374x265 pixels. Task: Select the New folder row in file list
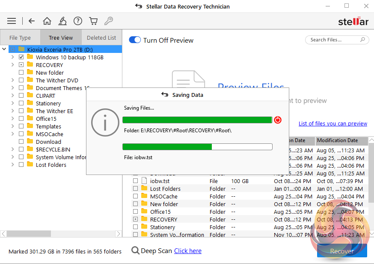click(x=249, y=204)
